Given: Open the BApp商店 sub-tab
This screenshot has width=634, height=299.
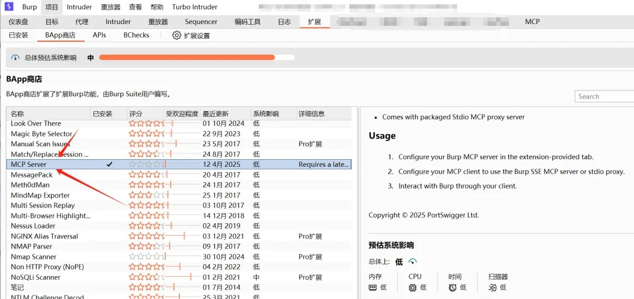Looking at the screenshot, I should [x=60, y=35].
